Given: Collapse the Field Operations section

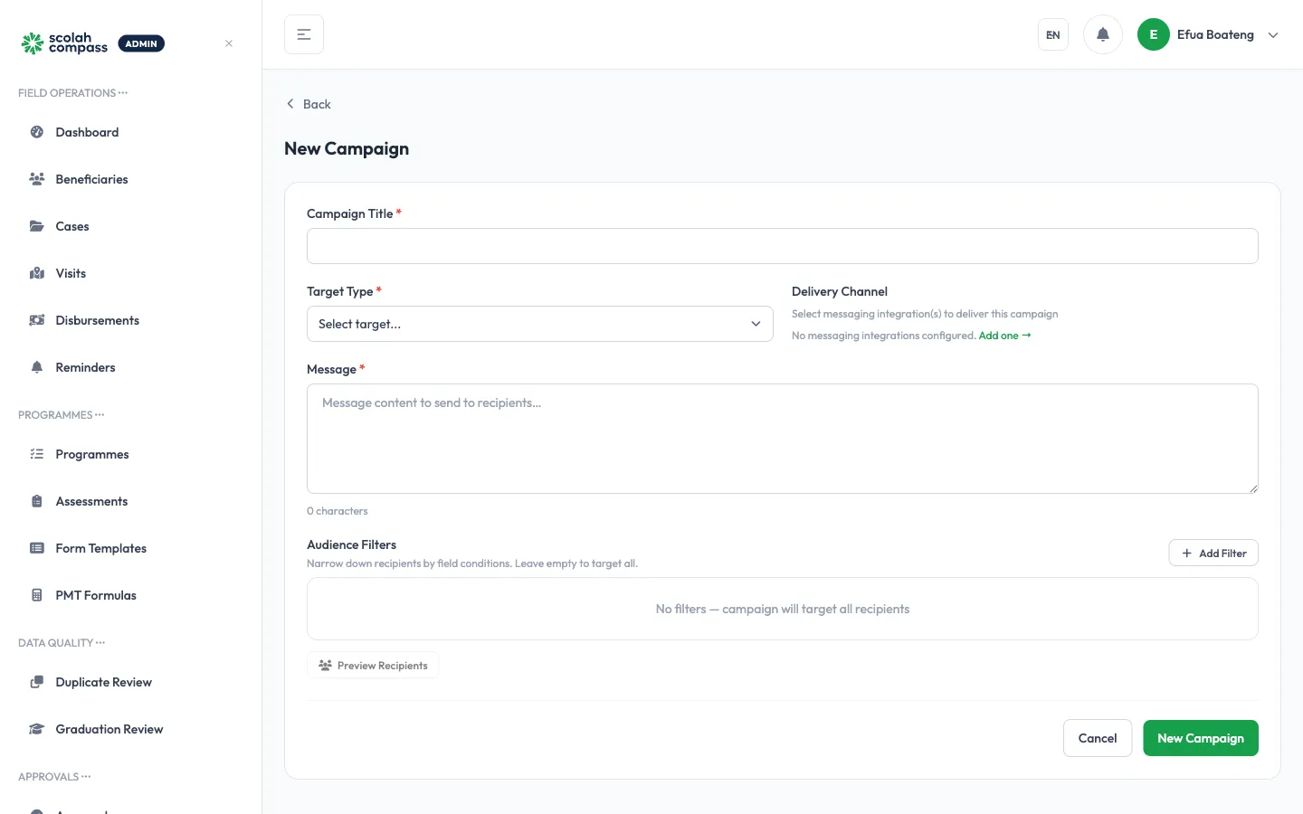Looking at the screenshot, I should [73, 93].
